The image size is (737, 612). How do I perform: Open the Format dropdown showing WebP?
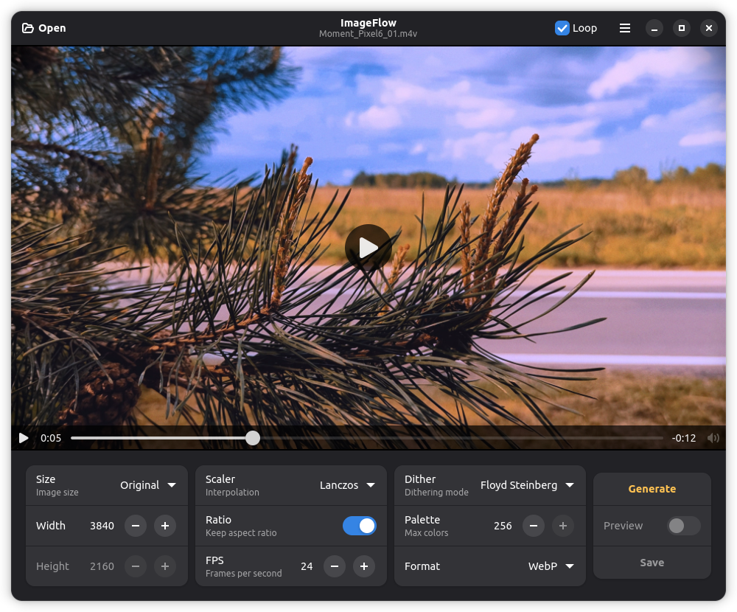551,566
